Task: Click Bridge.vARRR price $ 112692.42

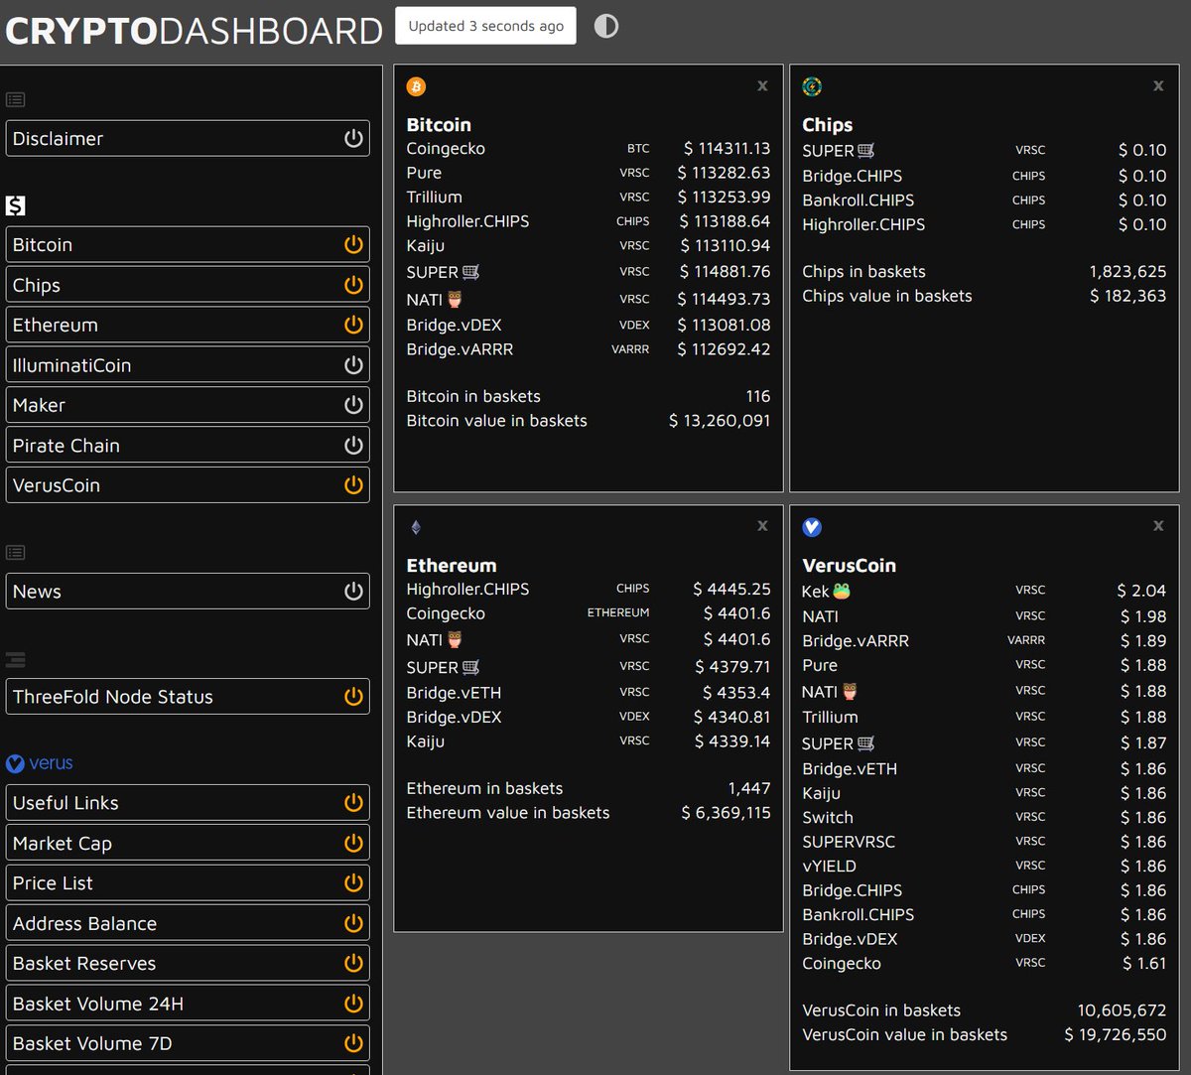Action: (724, 349)
